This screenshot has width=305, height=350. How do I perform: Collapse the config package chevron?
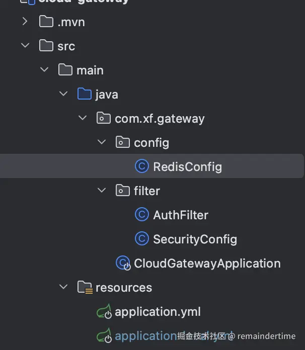102,142
